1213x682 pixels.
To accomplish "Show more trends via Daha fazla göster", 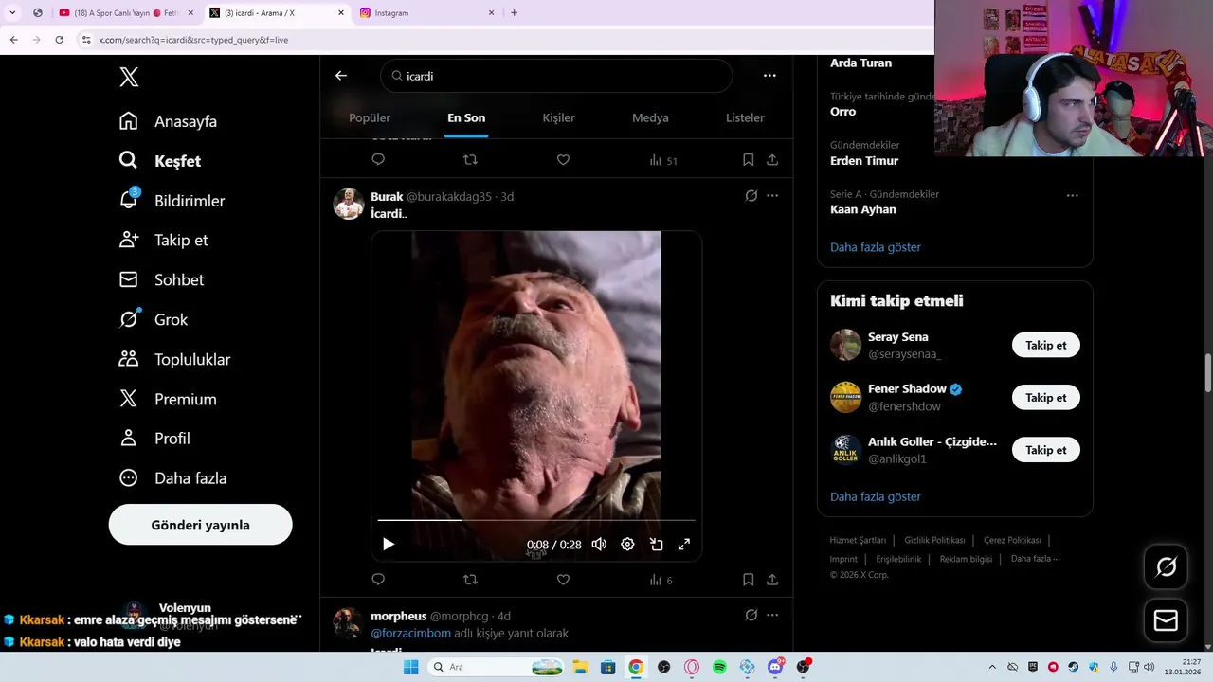I will pyautogui.click(x=876, y=247).
